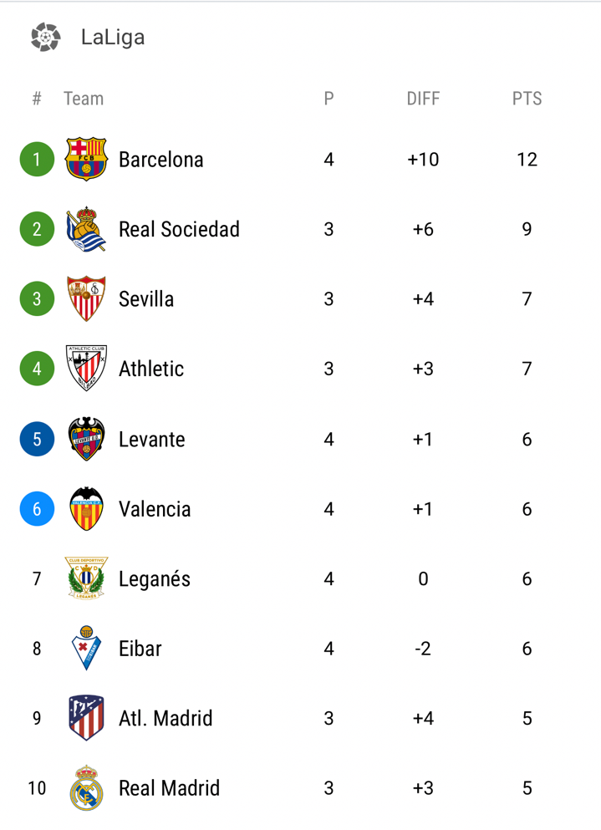Sort table by PTS column header
This screenshot has width=601, height=830.
point(527,99)
